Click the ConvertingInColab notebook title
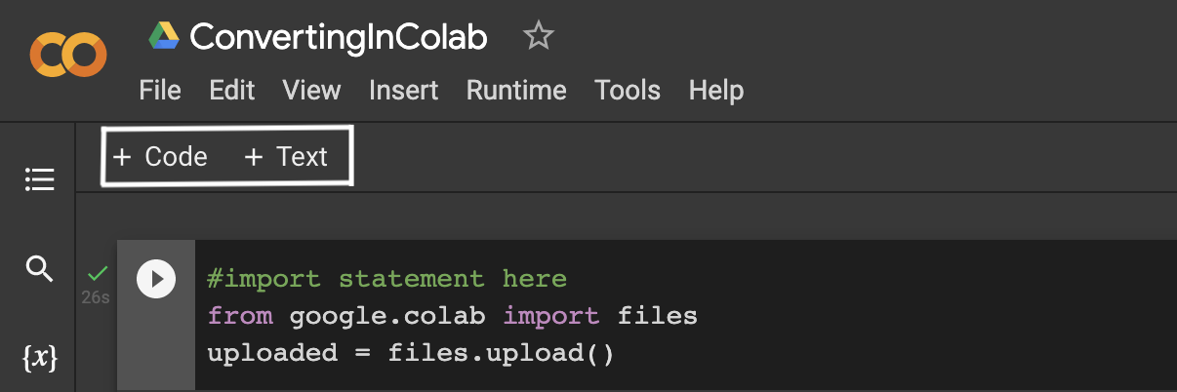 pyautogui.click(x=339, y=37)
